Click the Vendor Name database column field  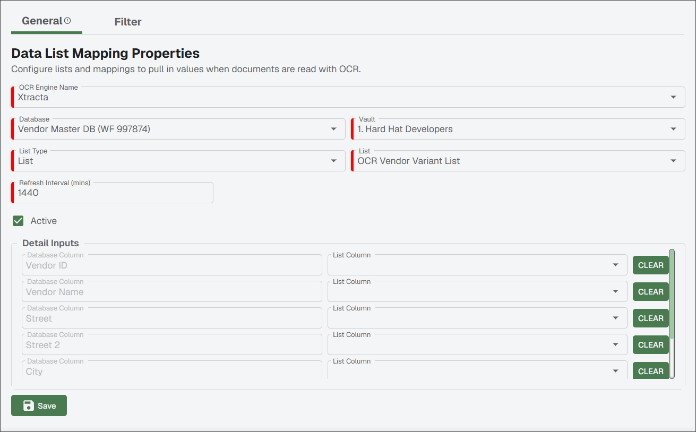[x=172, y=291]
